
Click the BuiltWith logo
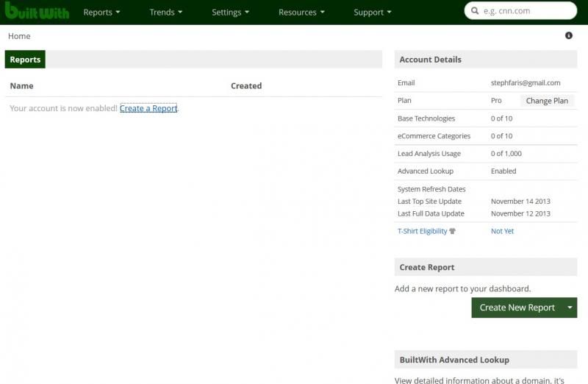pos(37,10)
